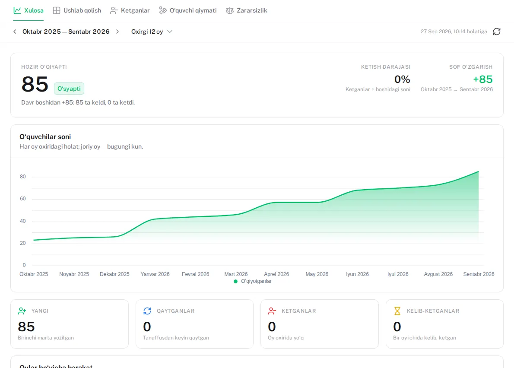This screenshot has height=368, width=514.
Task: Click the Zararsizlik scales icon
Action: click(230, 10)
